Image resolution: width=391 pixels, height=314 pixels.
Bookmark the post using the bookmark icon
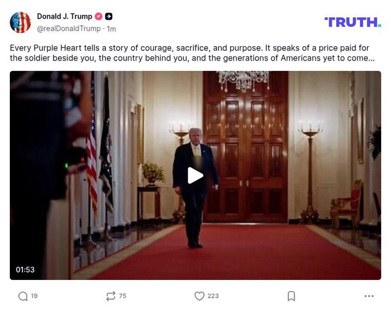click(x=291, y=295)
